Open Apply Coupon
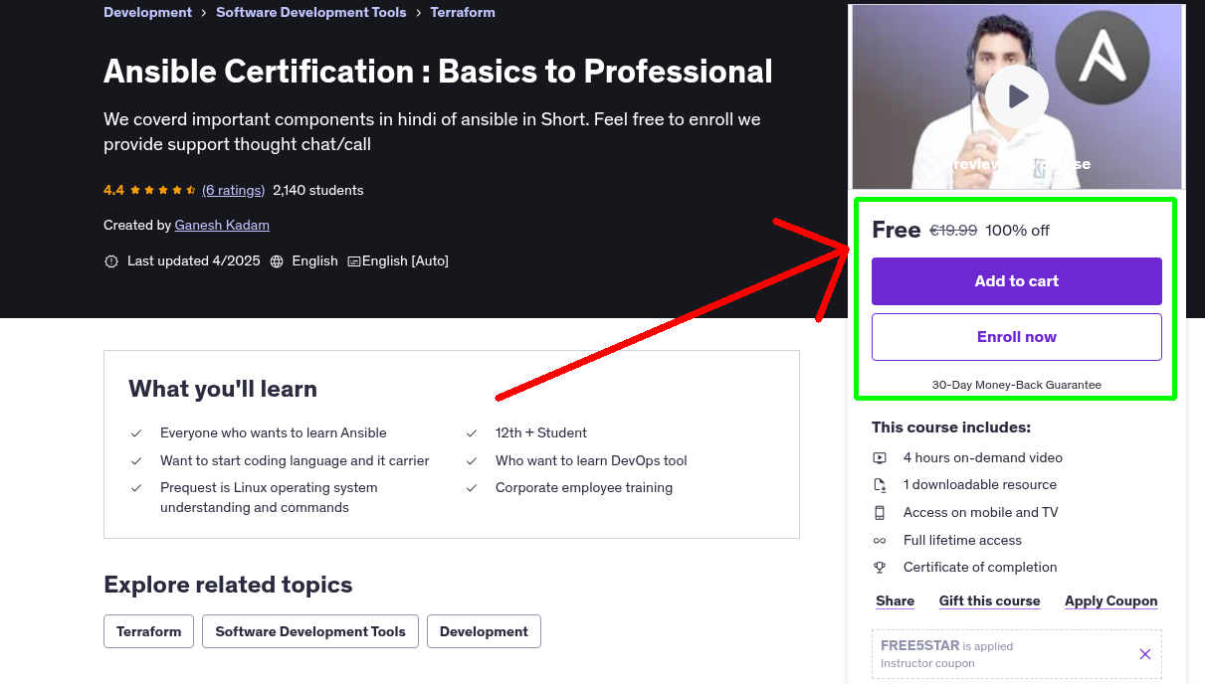The image size is (1205, 684). pyautogui.click(x=1110, y=600)
